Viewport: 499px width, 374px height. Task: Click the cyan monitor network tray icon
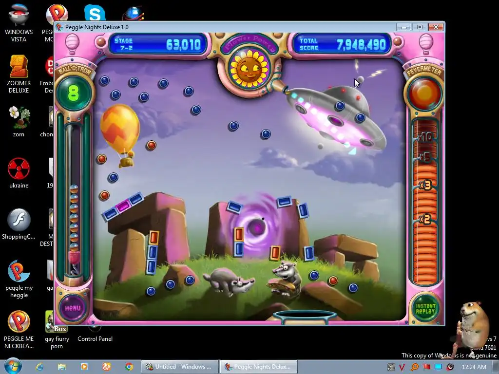click(x=438, y=367)
